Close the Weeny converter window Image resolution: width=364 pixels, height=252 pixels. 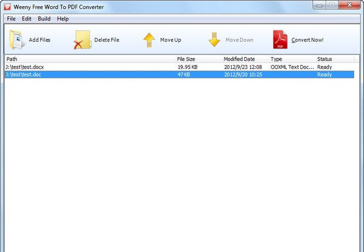click(349, 5)
